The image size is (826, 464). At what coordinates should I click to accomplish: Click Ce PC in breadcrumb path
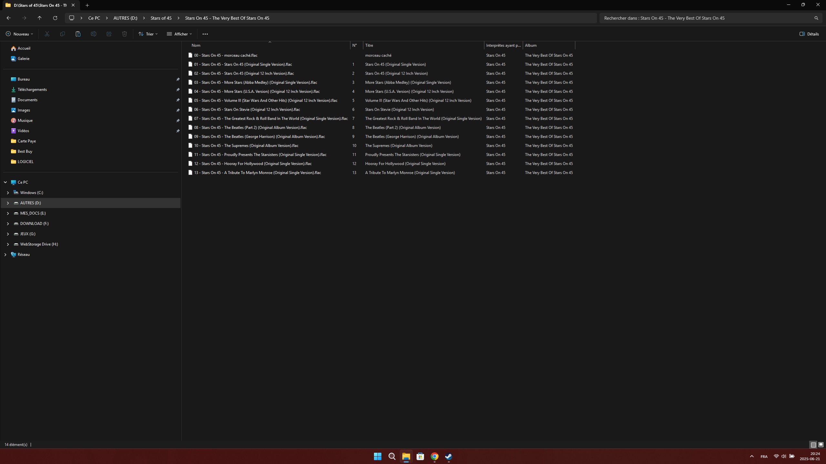click(x=94, y=18)
